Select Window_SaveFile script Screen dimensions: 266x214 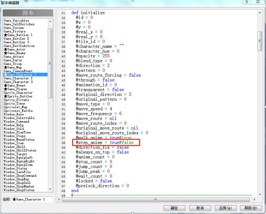tap(17, 172)
